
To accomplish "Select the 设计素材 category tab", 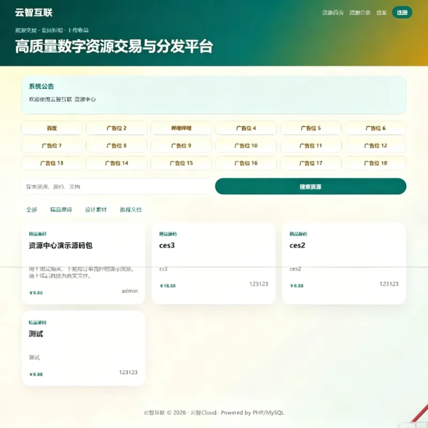I will (96, 210).
